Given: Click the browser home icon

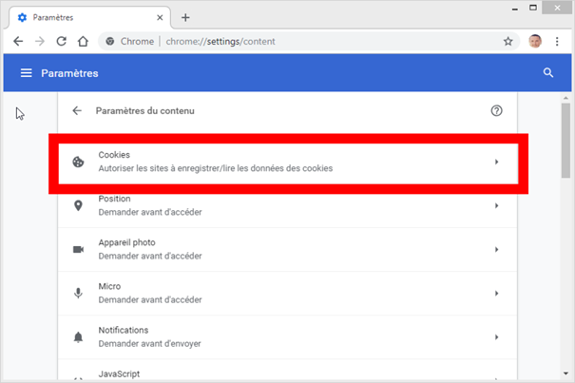Looking at the screenshot, I should tap(83, 42).
